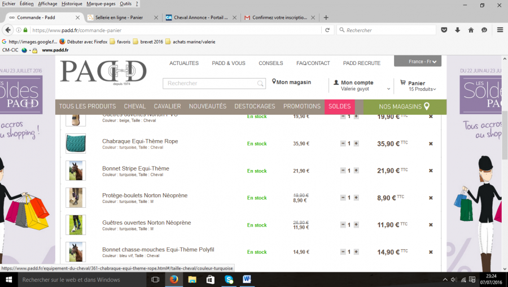Switch to Sellerie en ligne - Panier tab
Screen dimensions: 508x287
tap(119, 18)
